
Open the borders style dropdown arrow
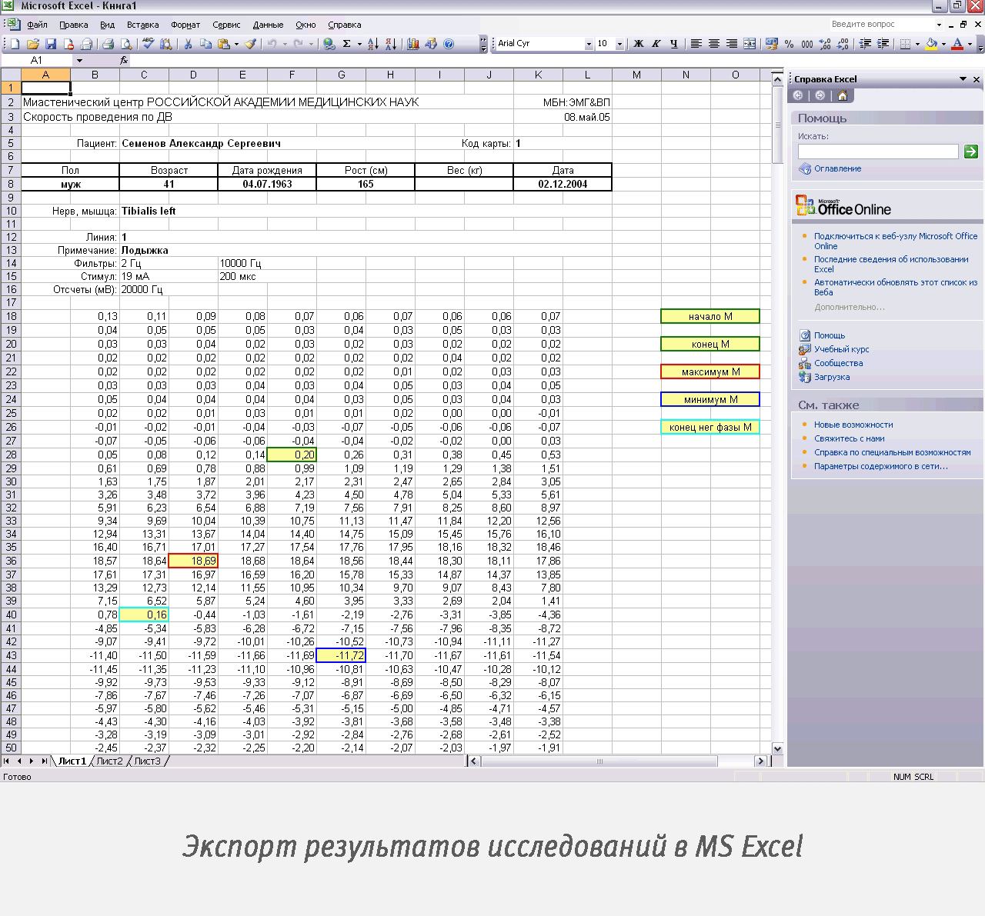tap(917, 44)
